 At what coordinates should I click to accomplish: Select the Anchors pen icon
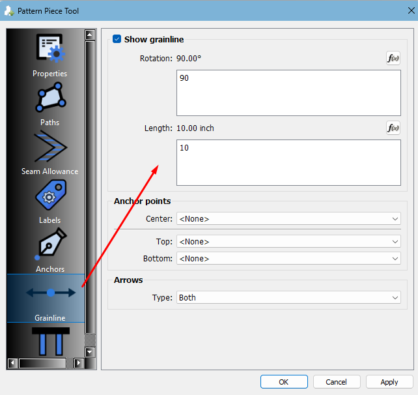(x=50, y=245)
